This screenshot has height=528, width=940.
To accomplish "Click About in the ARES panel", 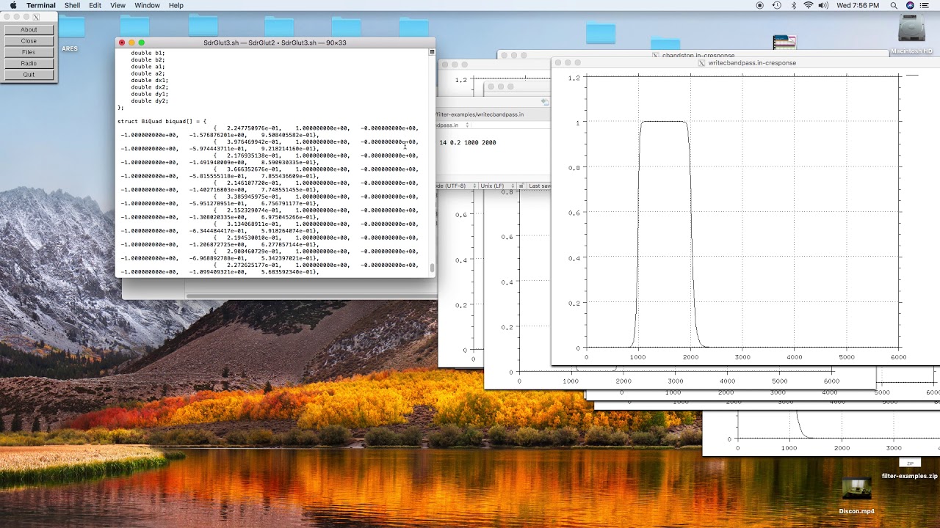I will [x=29, y=30].
